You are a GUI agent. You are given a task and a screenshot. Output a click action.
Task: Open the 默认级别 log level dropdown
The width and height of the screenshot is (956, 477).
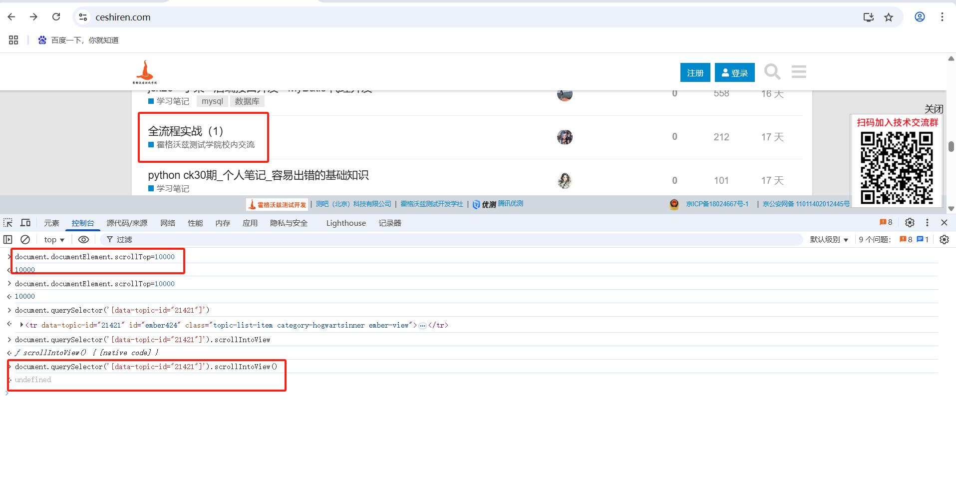(829, 240)
